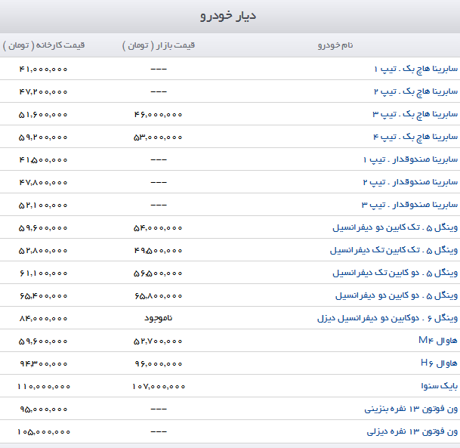Open the سابرینا صندوقدار . تیپ ۲ link
This screenshot has width=460, height=448.
pyautogui.click(x=410, y=182)
